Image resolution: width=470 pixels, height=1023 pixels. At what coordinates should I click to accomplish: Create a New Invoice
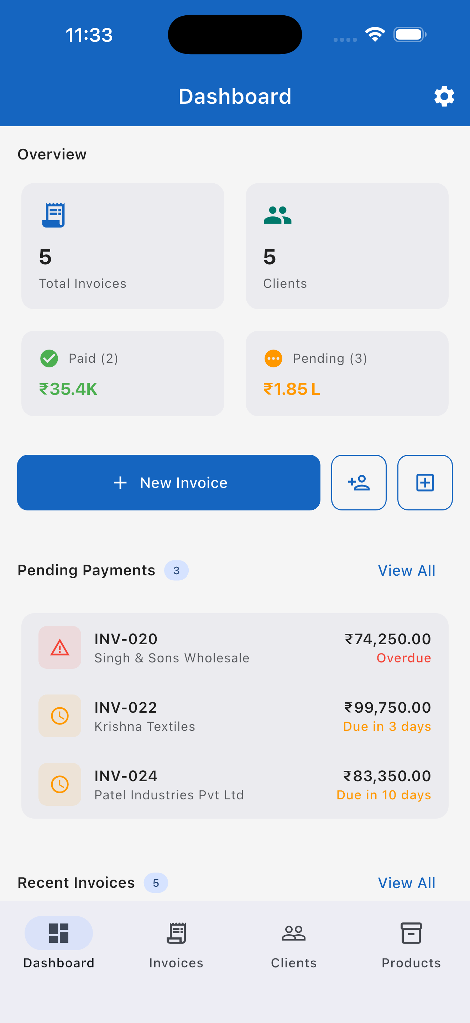point(169,483)
